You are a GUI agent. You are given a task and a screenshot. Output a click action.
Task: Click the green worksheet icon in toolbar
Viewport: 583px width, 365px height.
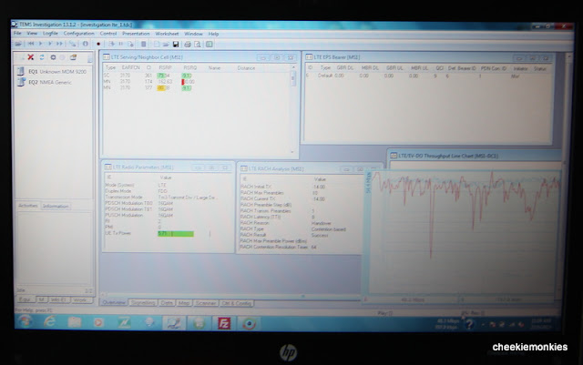(210, 45)
